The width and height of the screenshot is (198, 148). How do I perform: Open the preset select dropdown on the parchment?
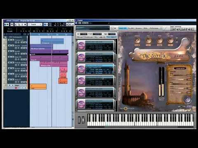click(x=180, y=68)
